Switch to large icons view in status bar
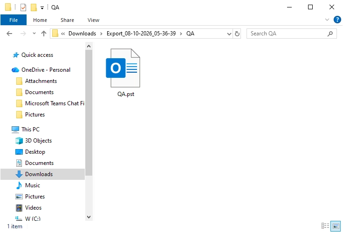 click(x=336, y=225)
